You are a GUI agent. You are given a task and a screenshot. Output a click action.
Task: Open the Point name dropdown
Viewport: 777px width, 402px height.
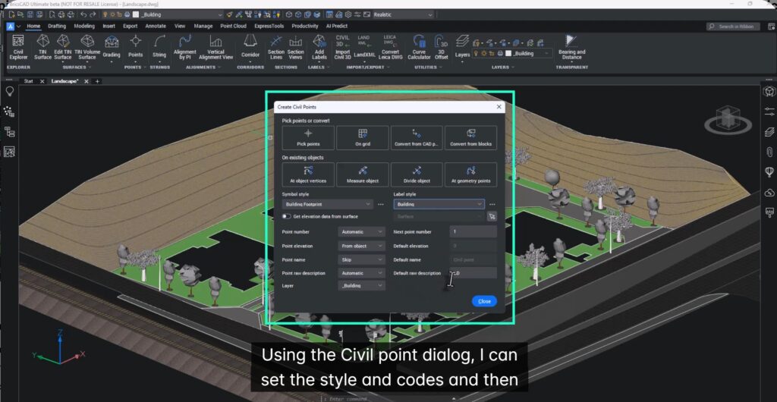[x=362, y=259]
